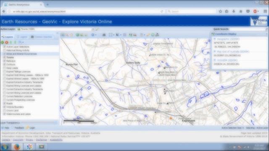Adjust the Layer Transparency slider
The height and width of the screenshot is (151, 269).
39,122
